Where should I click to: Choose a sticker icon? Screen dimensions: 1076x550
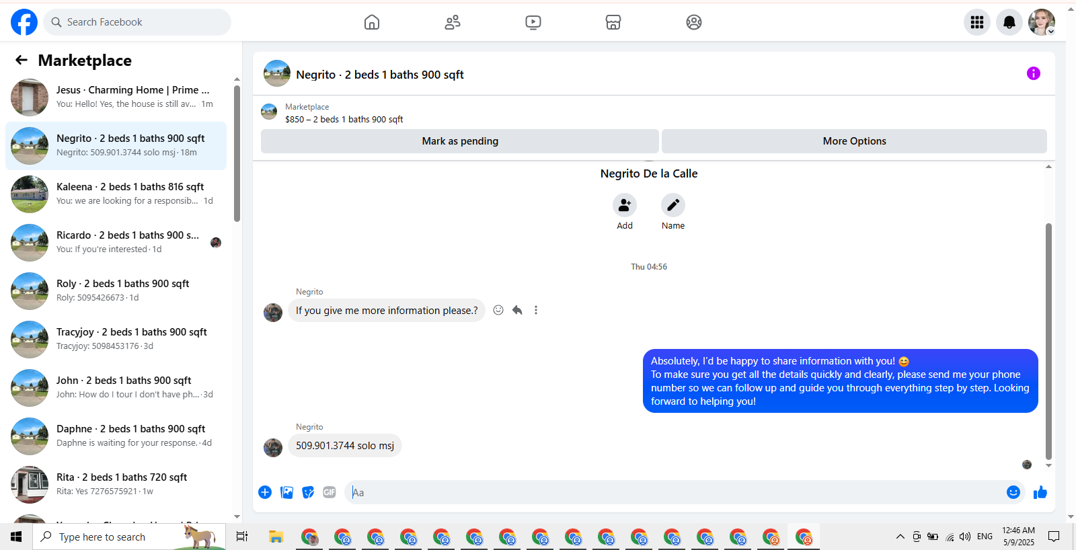308,492
